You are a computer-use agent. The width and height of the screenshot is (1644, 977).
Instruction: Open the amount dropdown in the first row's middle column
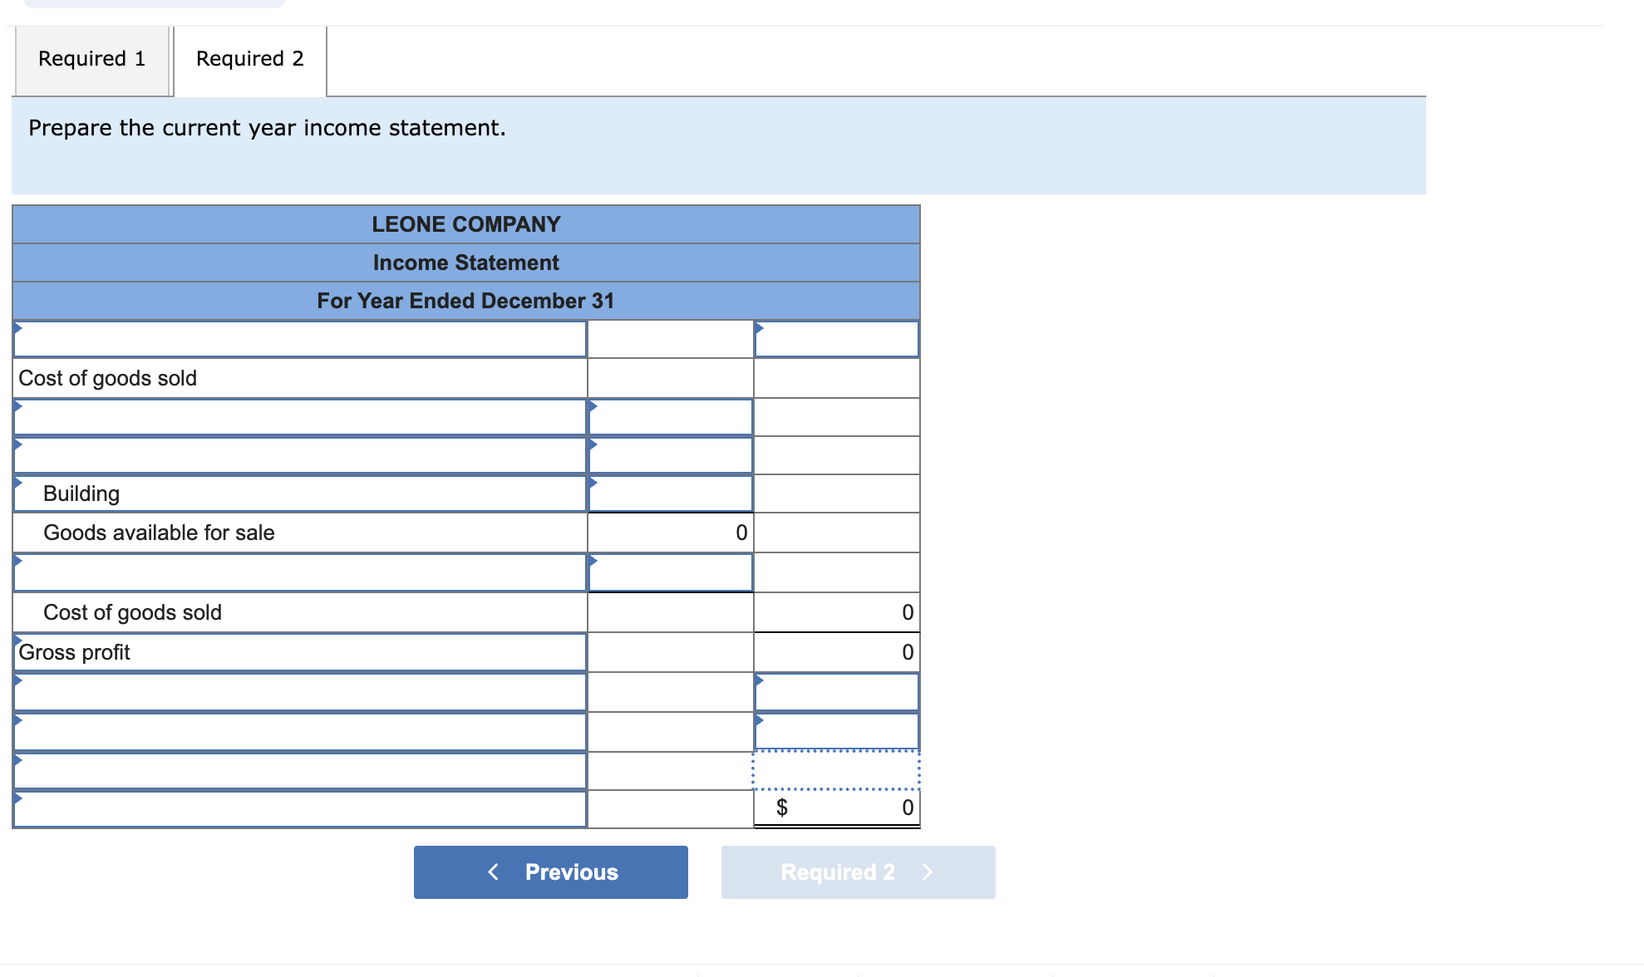pos(836,339)
